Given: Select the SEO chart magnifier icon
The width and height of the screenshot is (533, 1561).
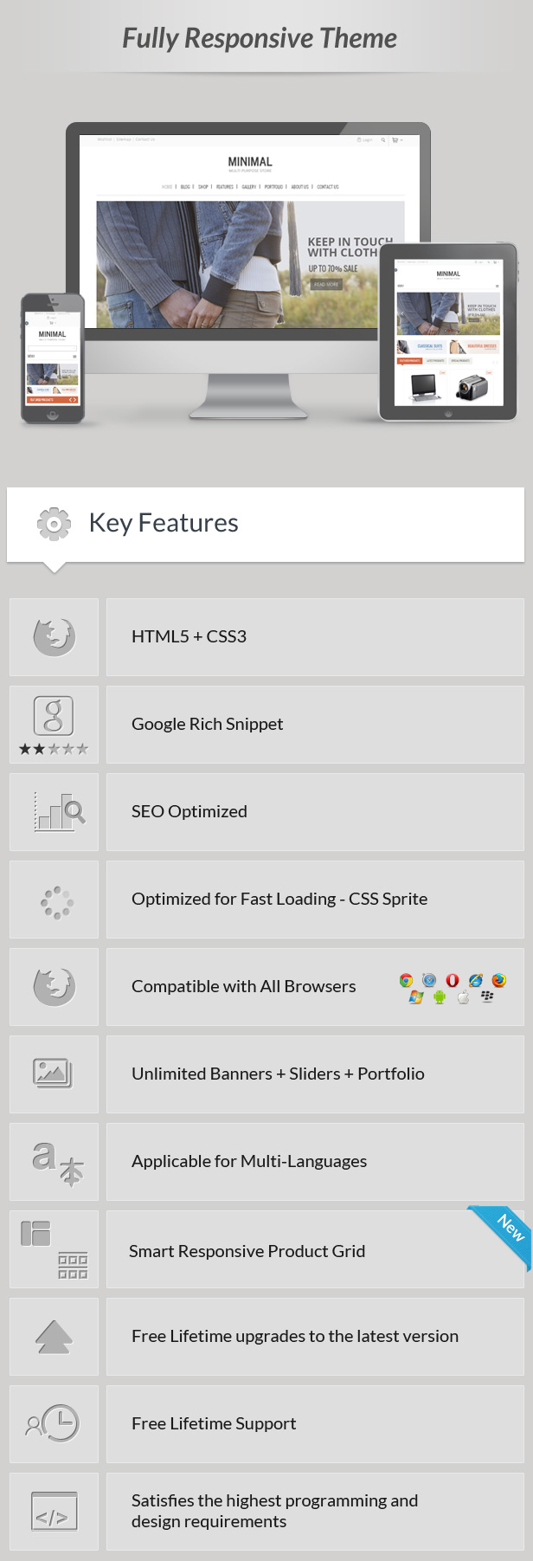Looking at the screenshot, I should [60, 812].
